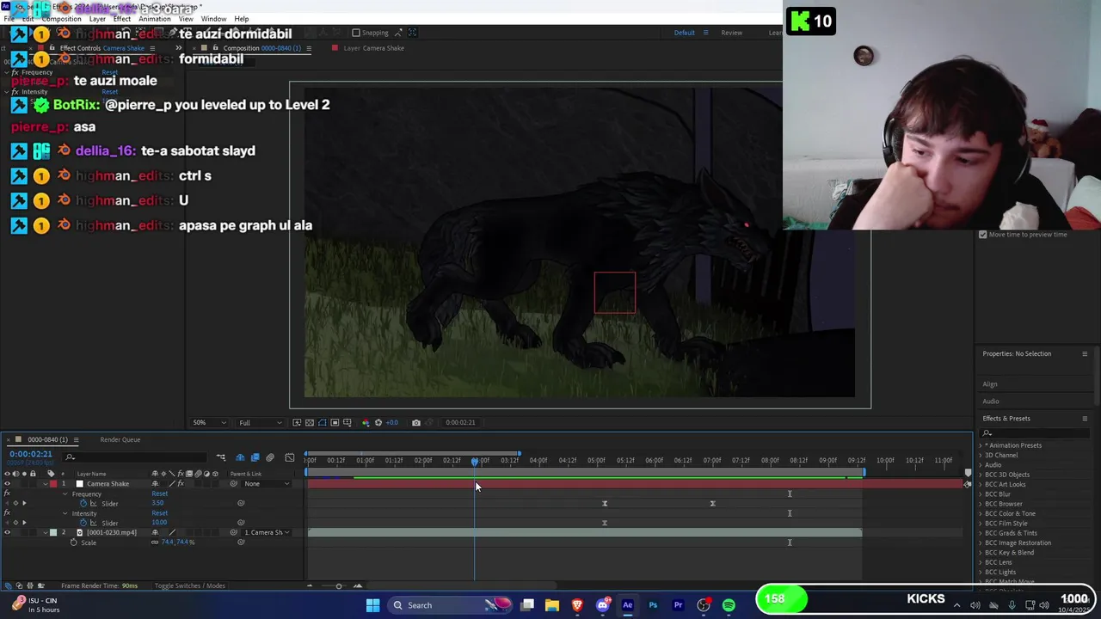
Task: Toggle Camera Shake layer shy switch
Action: tap(156, 484)
